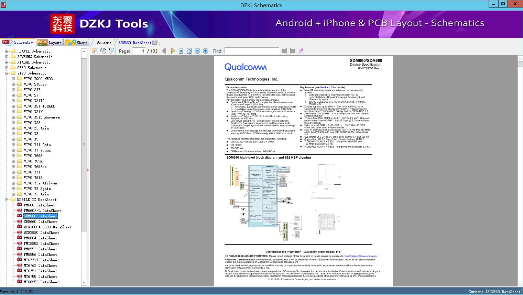Open PM8004 DataSheet
Screen dimensions: 523x295
click(x=40, y=238)
